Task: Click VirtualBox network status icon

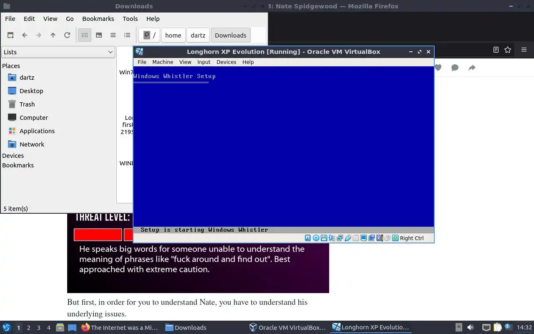Action: (340, 238)
